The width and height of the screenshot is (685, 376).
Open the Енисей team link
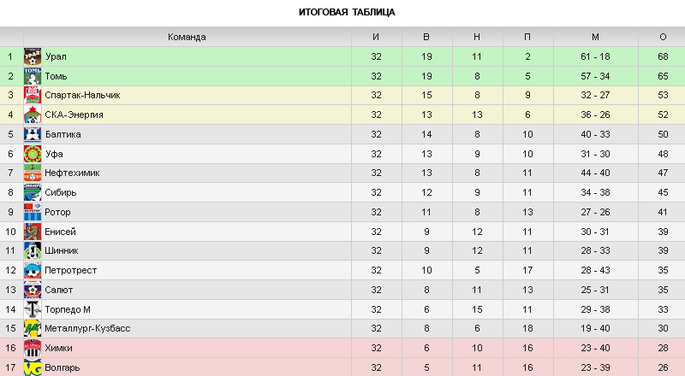click(x=60, y=232)
